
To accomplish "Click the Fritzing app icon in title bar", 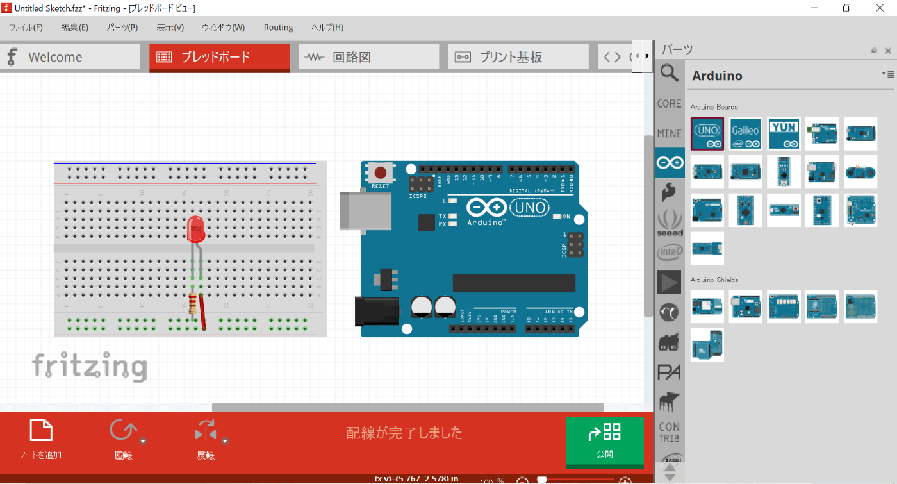I will pos(7,8).
